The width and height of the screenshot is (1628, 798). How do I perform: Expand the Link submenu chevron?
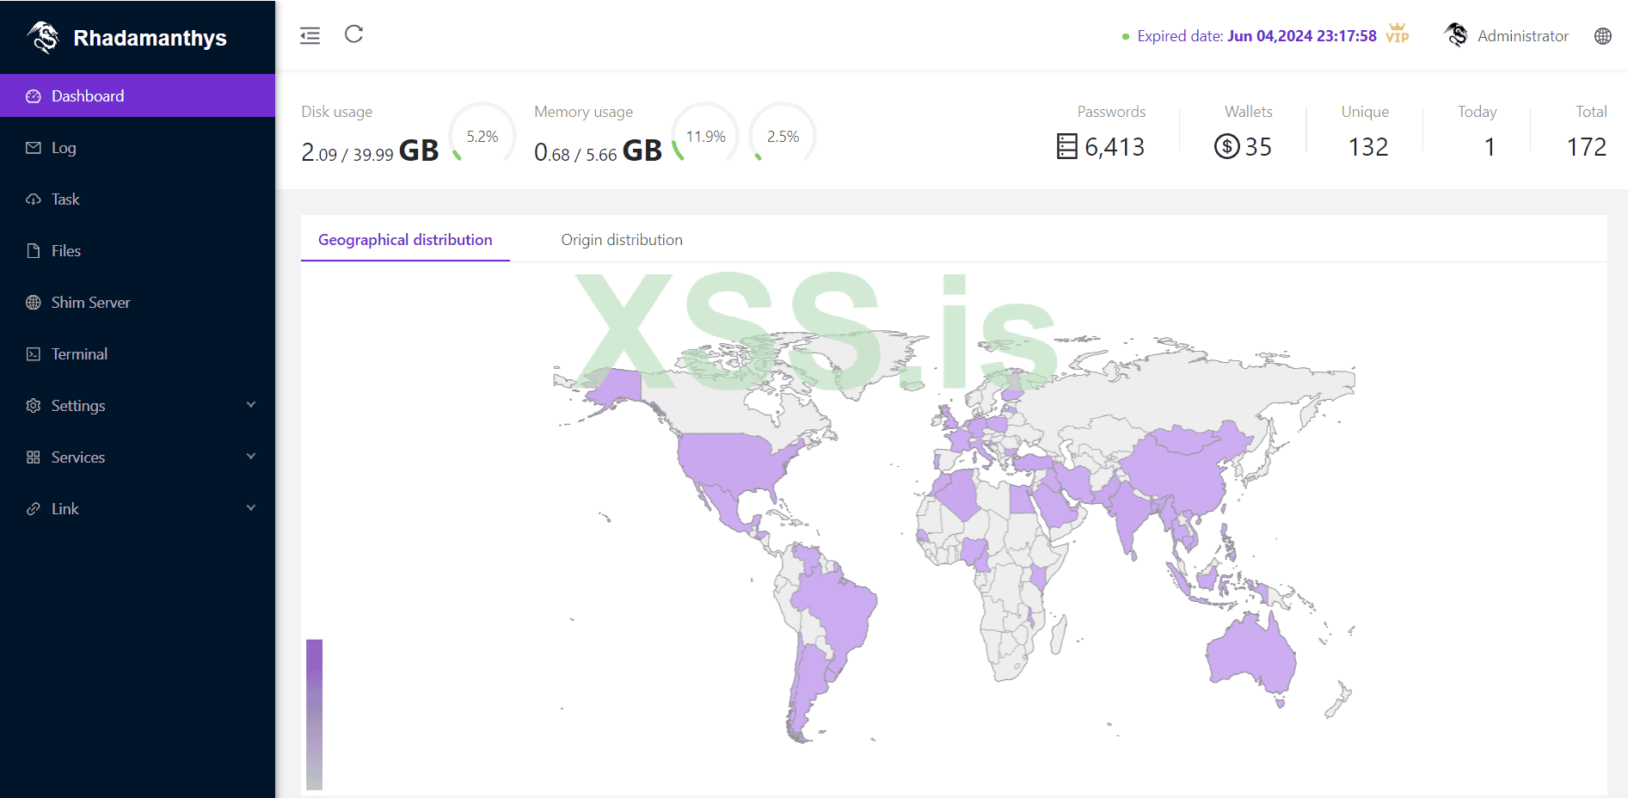(x=251, y=508)
